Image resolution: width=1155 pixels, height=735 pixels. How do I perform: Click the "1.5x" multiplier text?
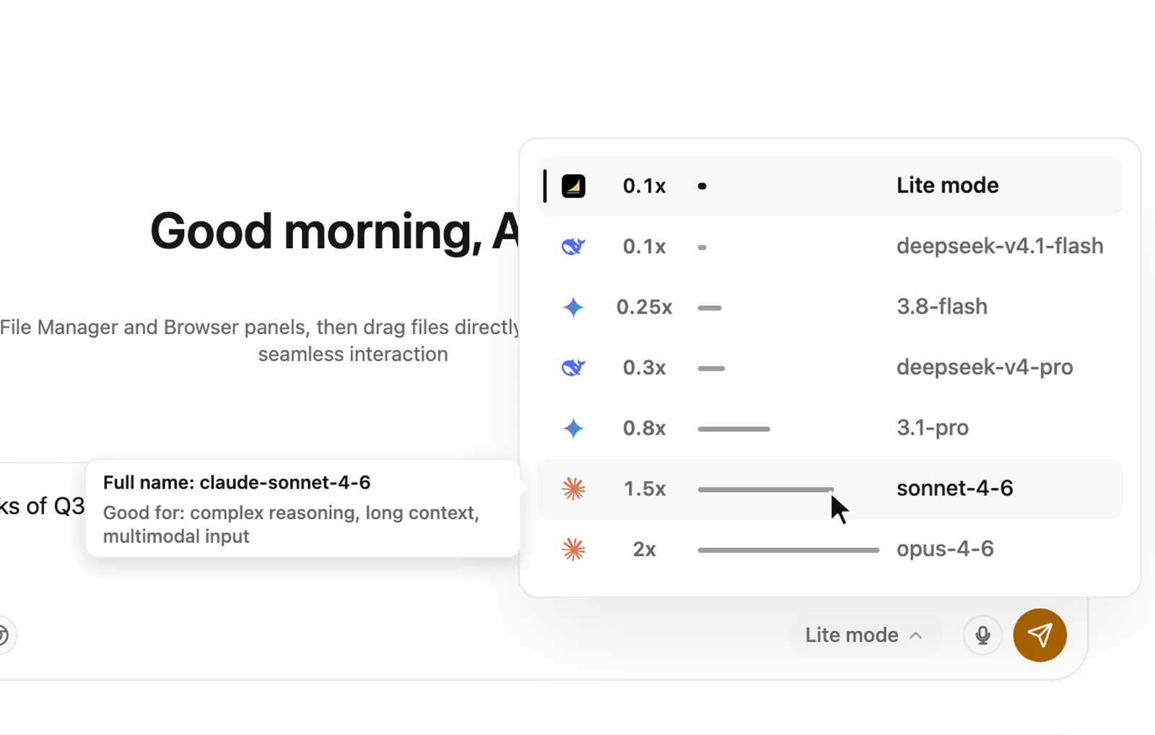[x=644, y=490]
